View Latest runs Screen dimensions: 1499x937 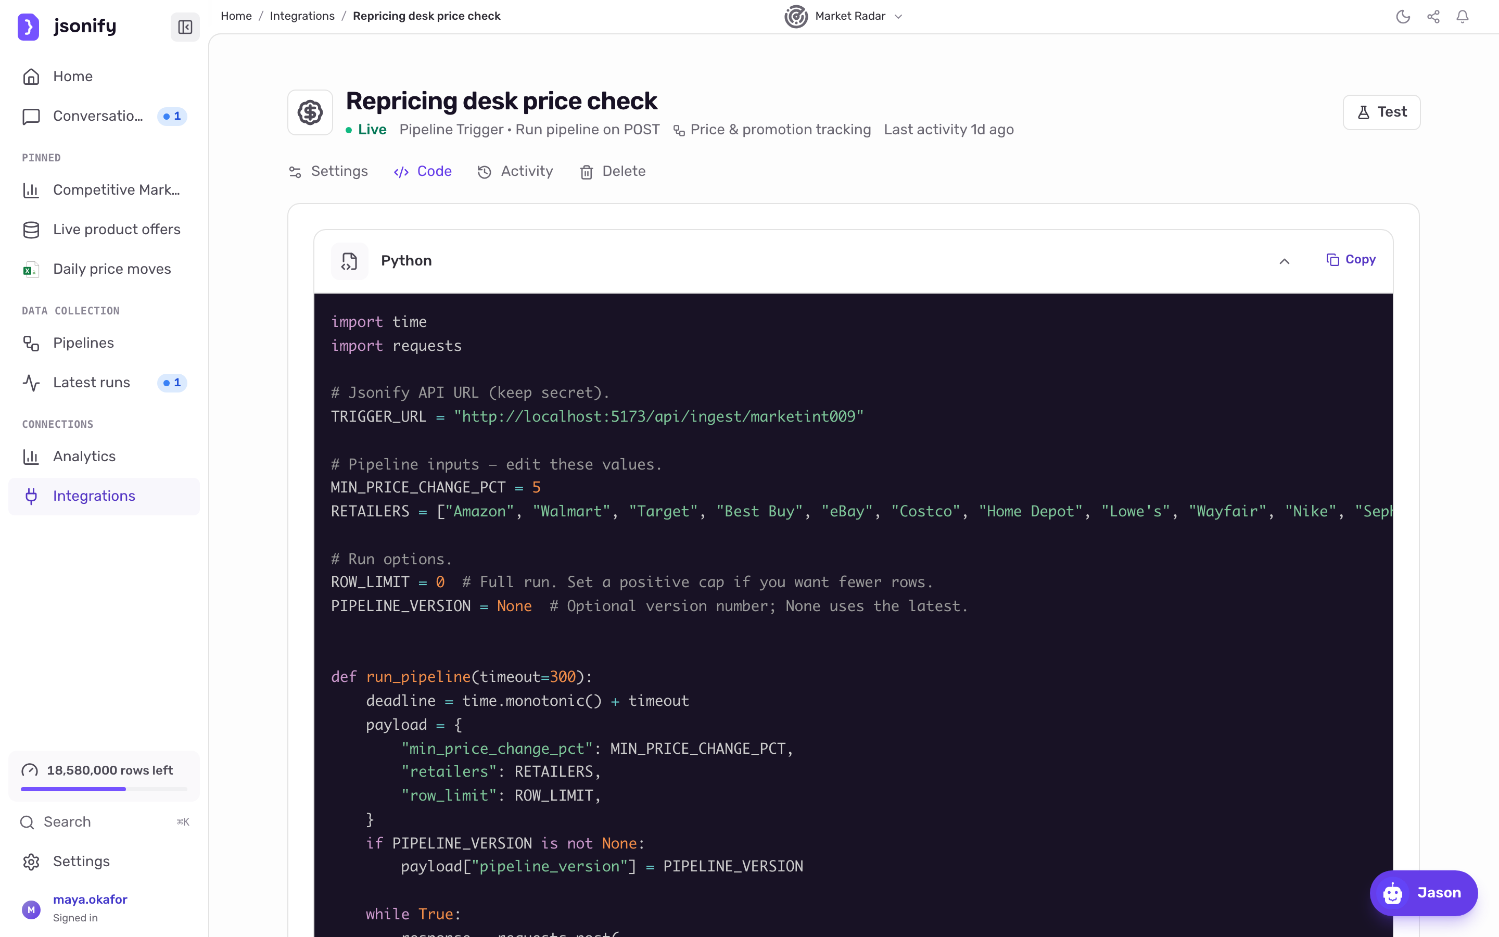point(104,383)
